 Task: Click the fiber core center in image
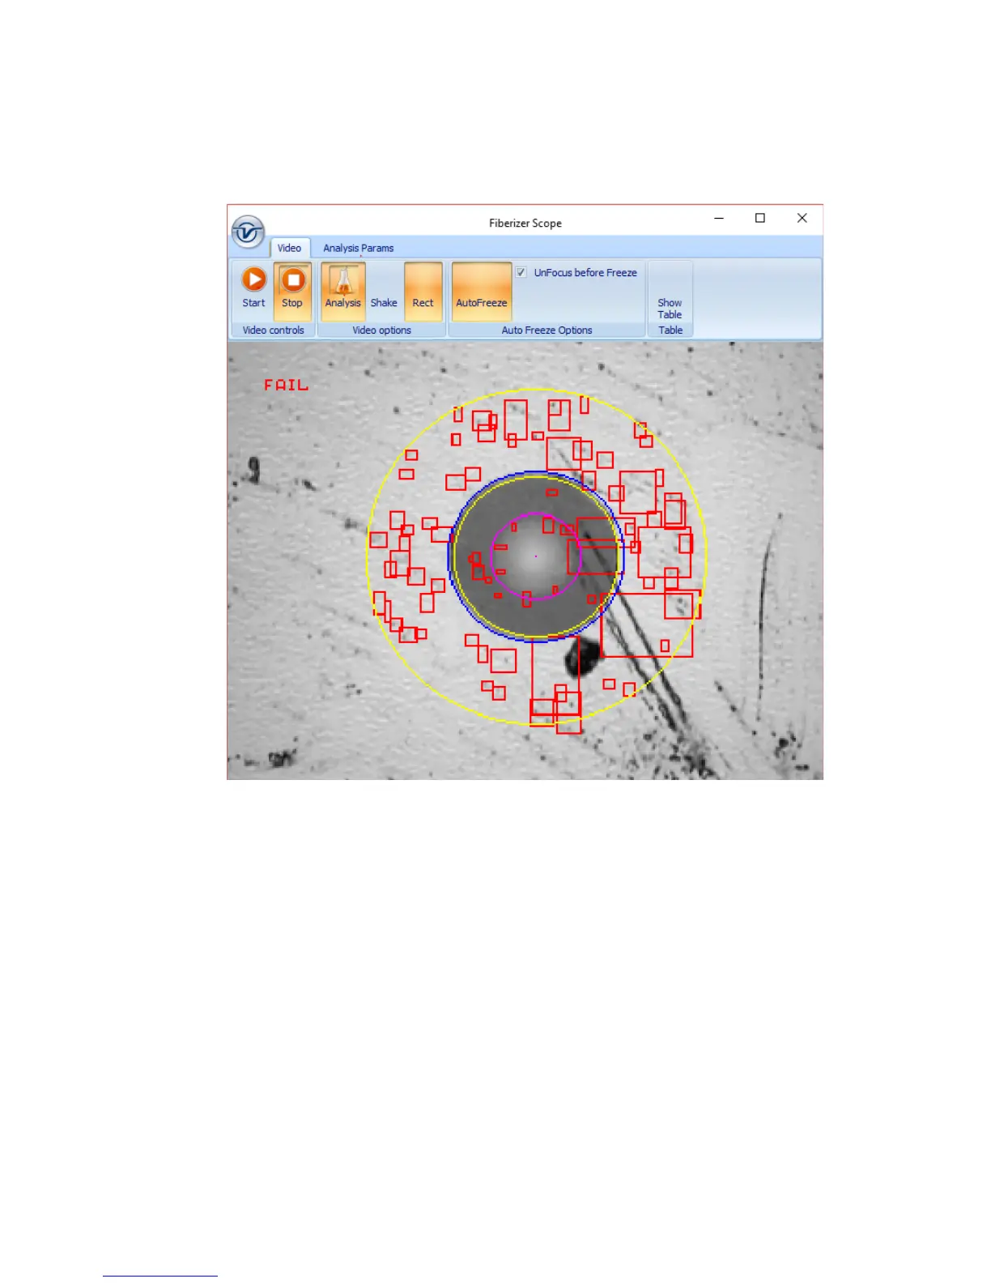[536, 556]
